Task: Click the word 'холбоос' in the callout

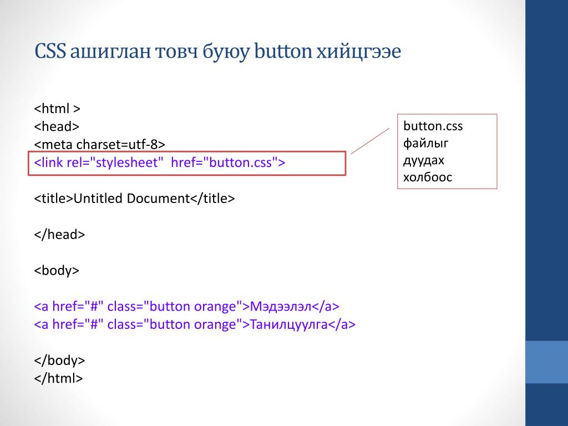Action: coord(428,177)
